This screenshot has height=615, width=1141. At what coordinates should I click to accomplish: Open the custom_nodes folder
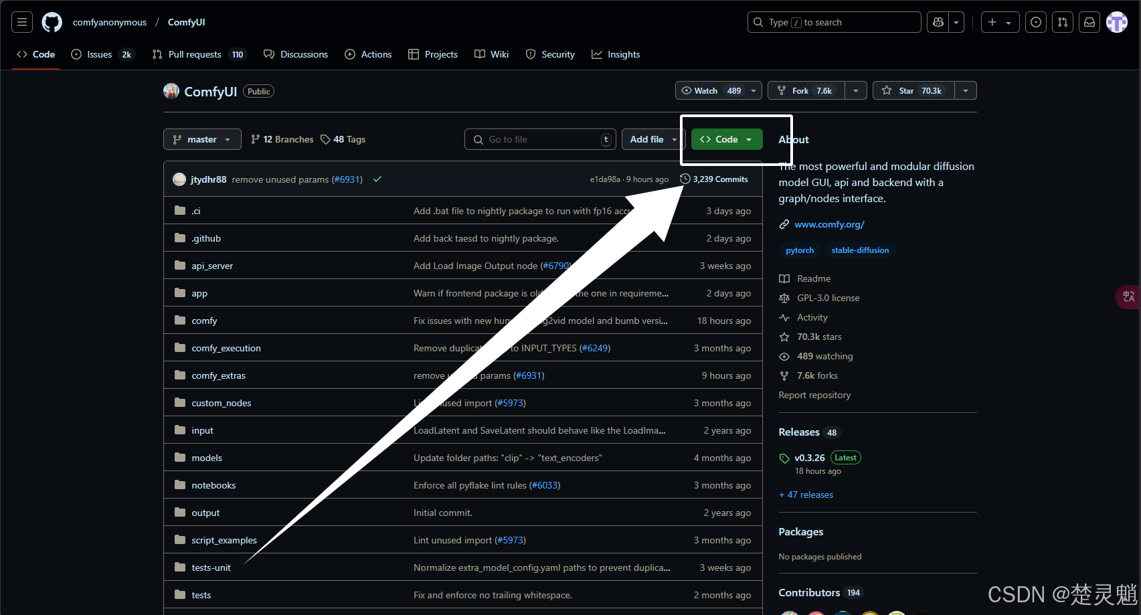[x=221, y=403]
